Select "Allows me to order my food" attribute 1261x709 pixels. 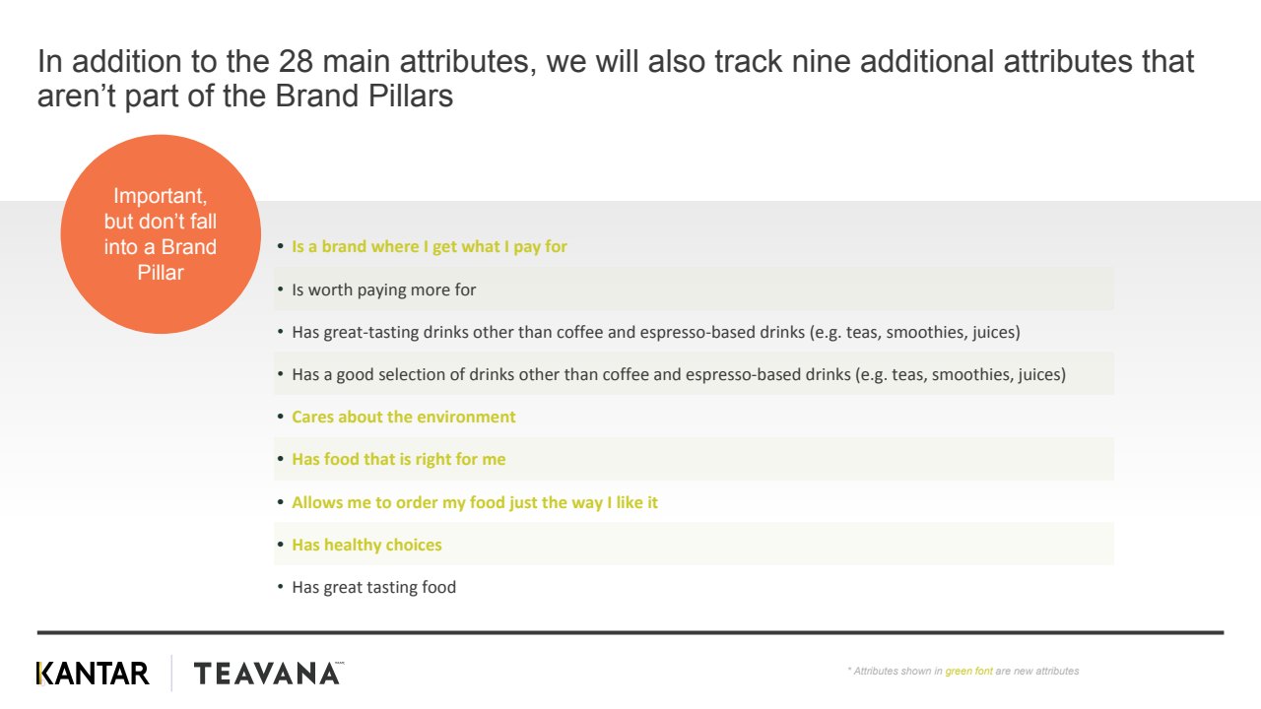point(475,502)
